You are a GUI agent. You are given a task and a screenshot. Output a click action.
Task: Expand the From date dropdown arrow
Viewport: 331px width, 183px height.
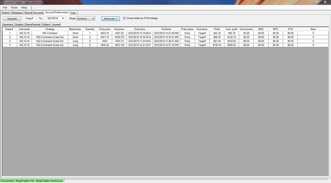click(33, 19)
